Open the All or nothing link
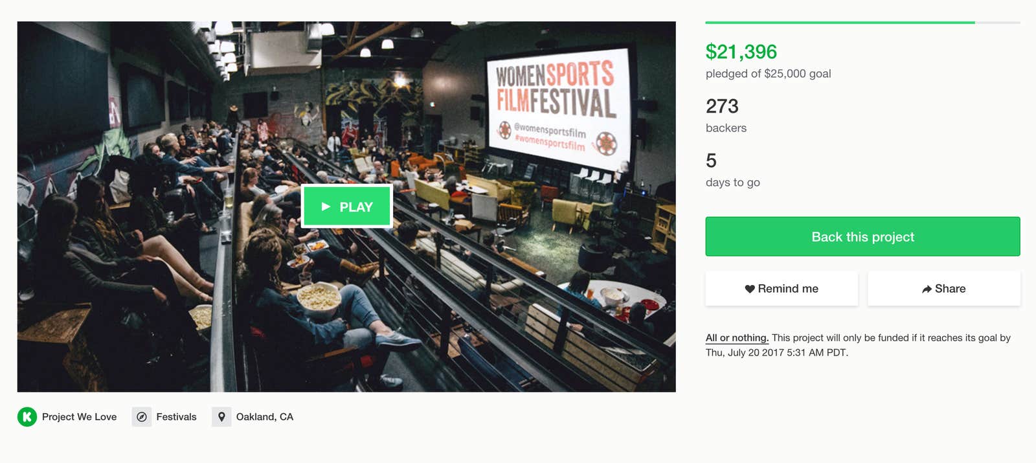1036x463 pixels. (x=736, y=337)
